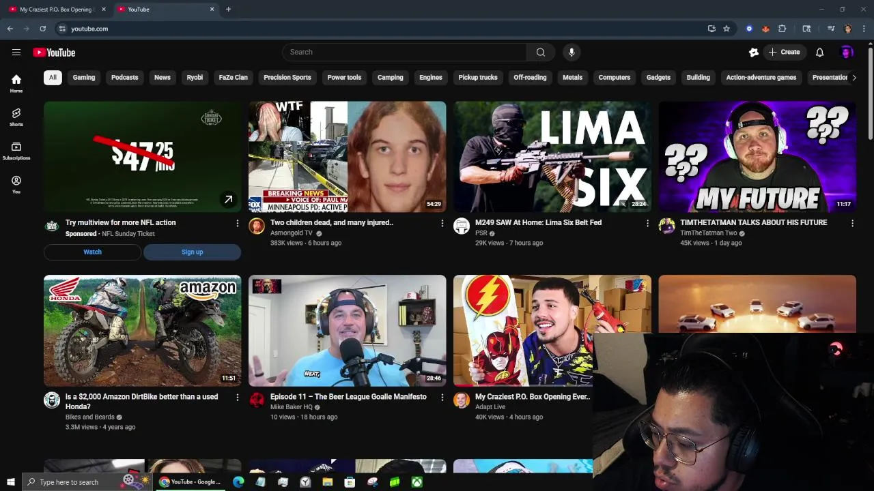This screenshot has width=874, height=491.
Task: Select the Power tools filter chip
Action: 344,78
